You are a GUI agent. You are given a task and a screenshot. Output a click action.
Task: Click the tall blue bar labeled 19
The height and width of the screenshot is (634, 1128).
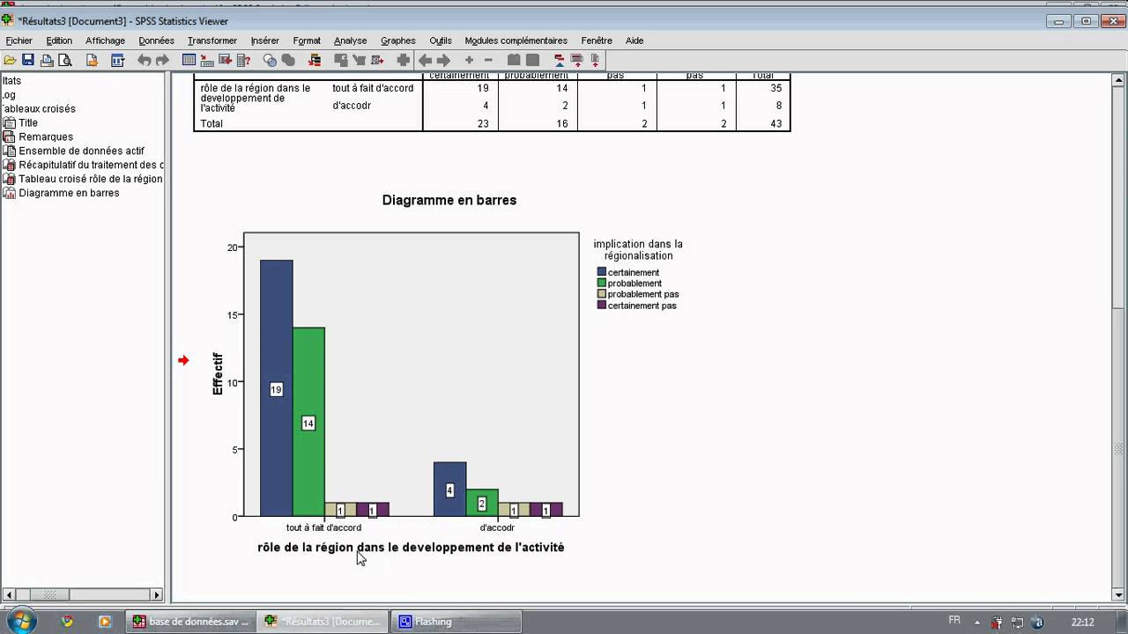click(276, 388)
